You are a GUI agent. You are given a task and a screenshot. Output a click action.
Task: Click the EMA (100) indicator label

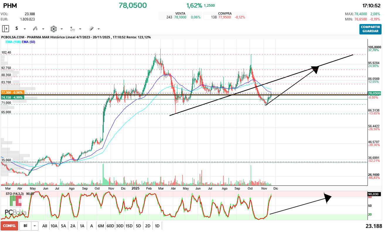click(x=13, y=42)
